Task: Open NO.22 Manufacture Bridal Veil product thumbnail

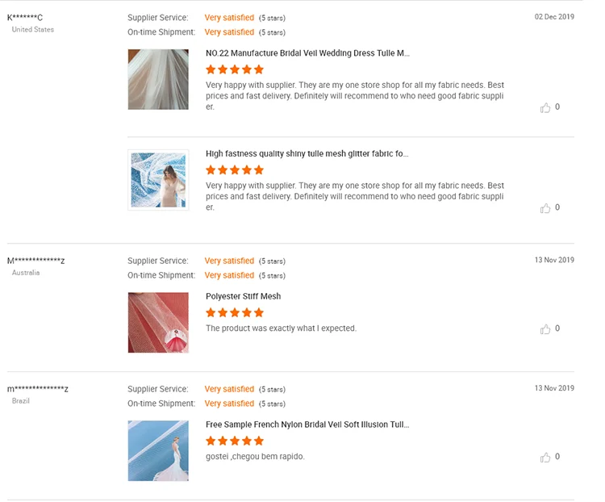Action: [158, 79]
